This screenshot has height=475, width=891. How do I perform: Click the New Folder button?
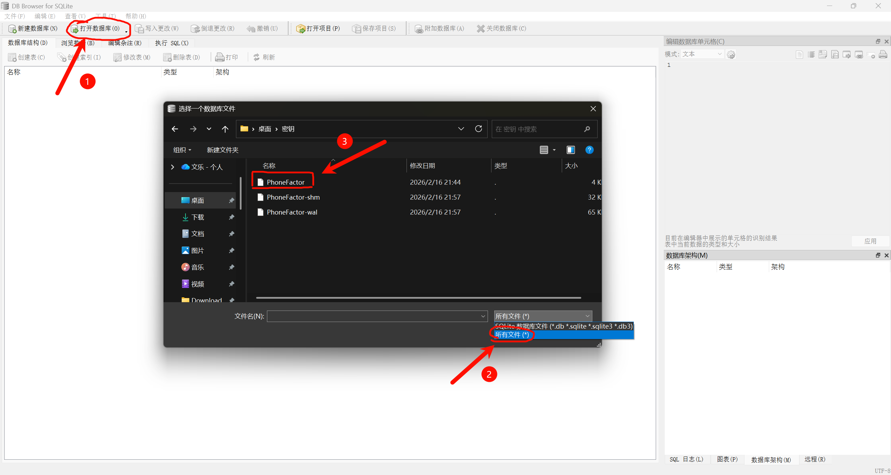point(222,150)
